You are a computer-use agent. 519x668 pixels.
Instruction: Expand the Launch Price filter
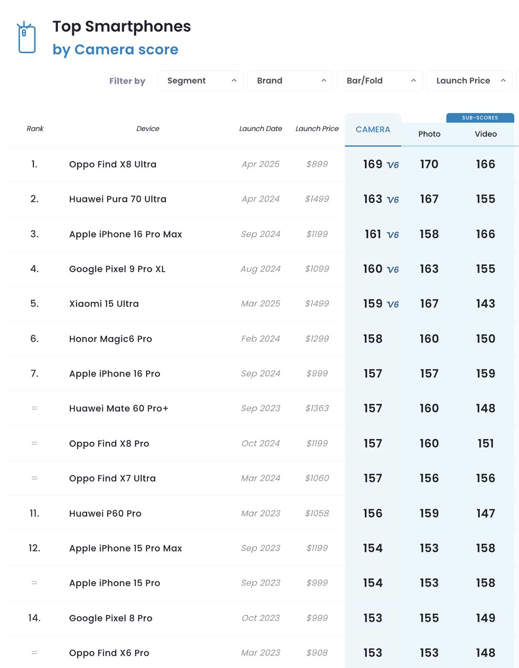(469, 81)
